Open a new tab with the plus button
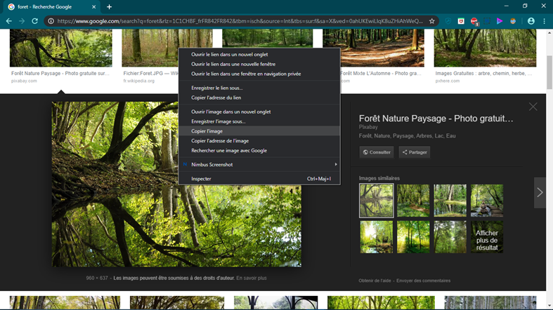553x310 pixels. click(x=109, y=7)
